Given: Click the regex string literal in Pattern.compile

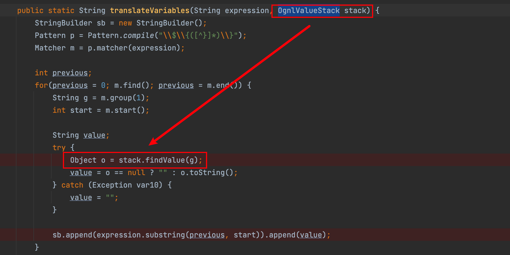Looking at the screenshot, I should tap(198, 36).
